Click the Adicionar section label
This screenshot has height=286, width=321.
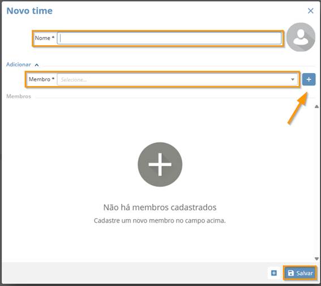(x=19, y=65)
